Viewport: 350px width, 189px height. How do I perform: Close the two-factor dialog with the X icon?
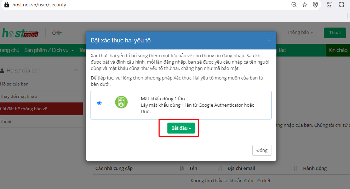(x=270, y=39)
